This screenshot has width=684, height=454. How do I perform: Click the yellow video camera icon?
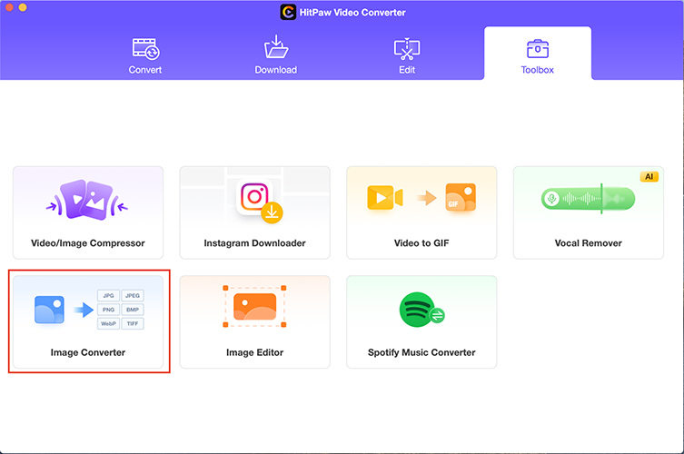(x=385, y=198)
